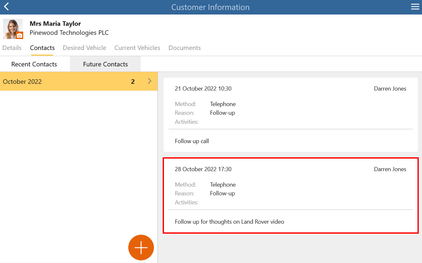Click customer name Mrs Maria Taylor
The image size is (422, 263).
[55, 24]
